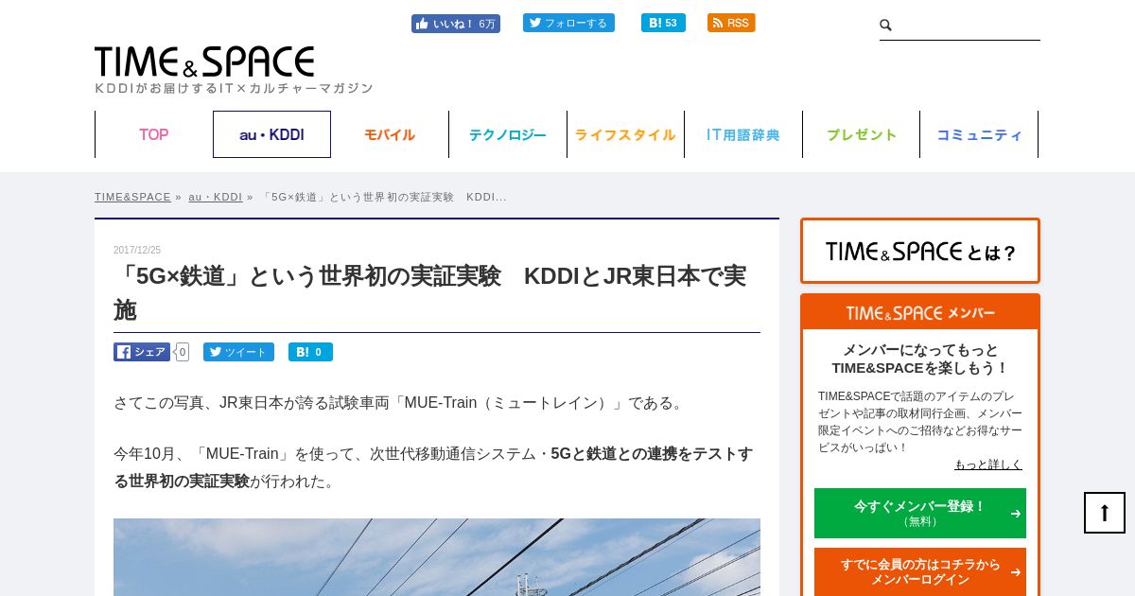This screenshot has height=596, width=1135.
Task: Click the Twitter フォローする button
Action: pyautogui.click(x=568, y=23)
